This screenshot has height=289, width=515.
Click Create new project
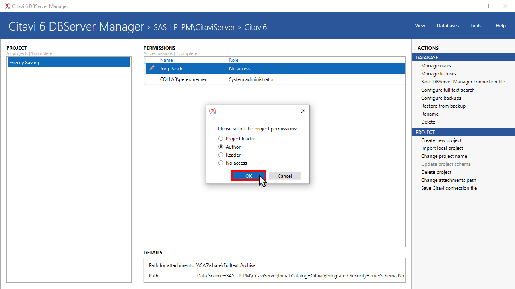[x=441, y=140]
